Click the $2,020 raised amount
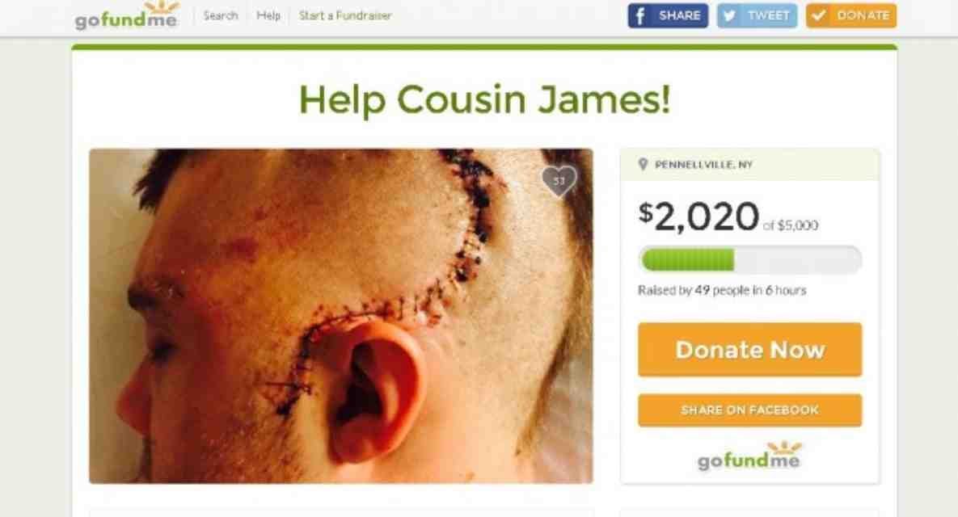 (x=698, y=216)
